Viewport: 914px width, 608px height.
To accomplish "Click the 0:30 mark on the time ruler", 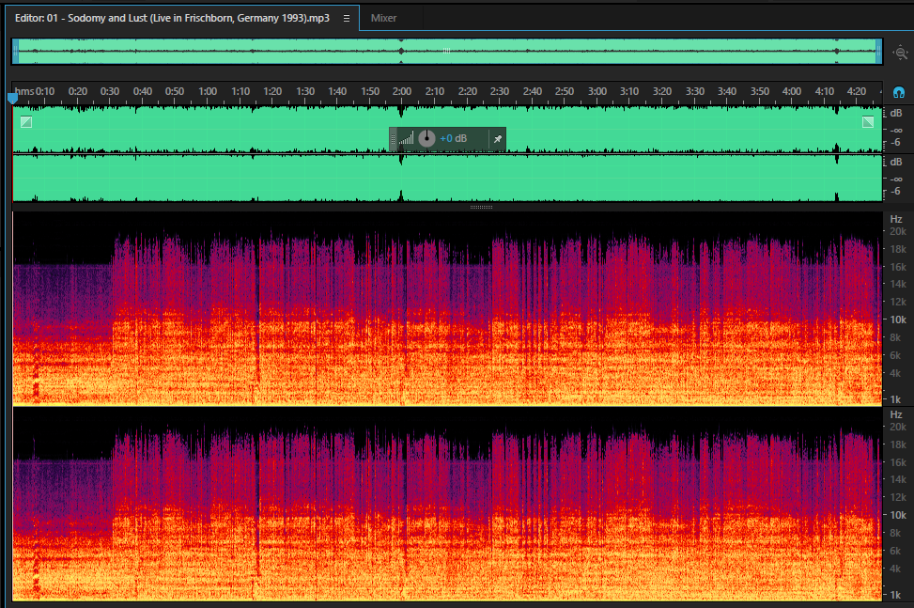I will (x=110, y=91).
